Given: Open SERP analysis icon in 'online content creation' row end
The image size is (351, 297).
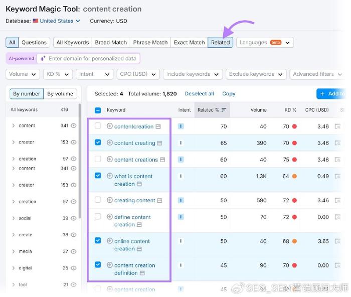Looking at the screenshot, I should point(337,241).
